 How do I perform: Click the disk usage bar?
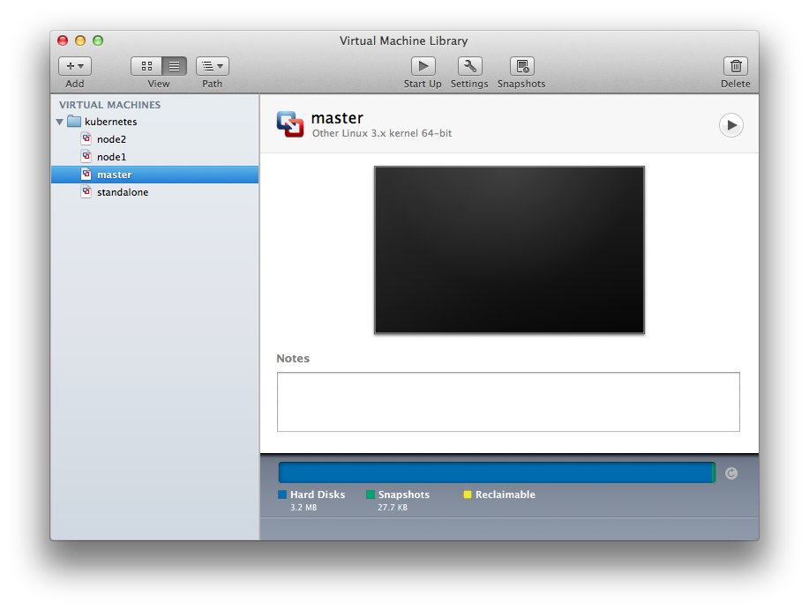(497, 472)
